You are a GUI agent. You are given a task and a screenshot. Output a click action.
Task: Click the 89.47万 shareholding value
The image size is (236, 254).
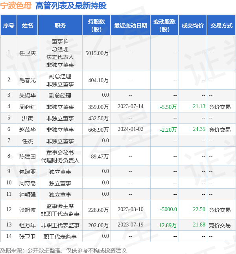click(100, 156)
